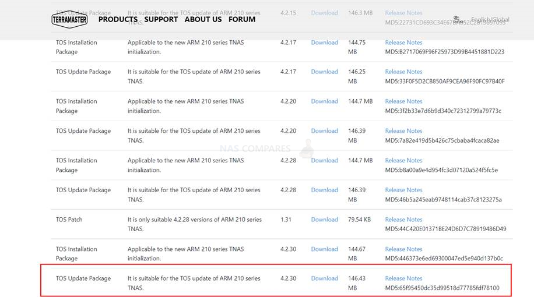Select MD5 hash starting with b8a00a9e
This screenshot has height=297, width=534.
point(441,170)
